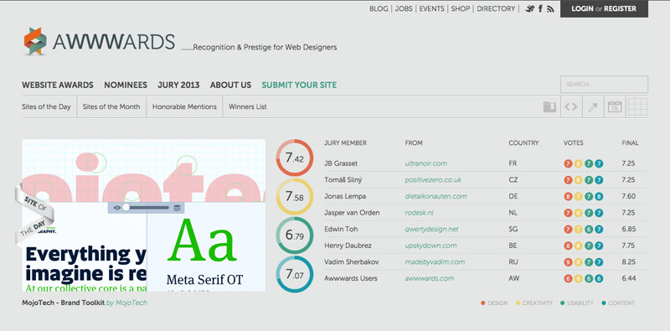Open awwwards.com link in jury table
This screenshot has width=670, height=331.
pyautogui.click(x=430, y=278)
